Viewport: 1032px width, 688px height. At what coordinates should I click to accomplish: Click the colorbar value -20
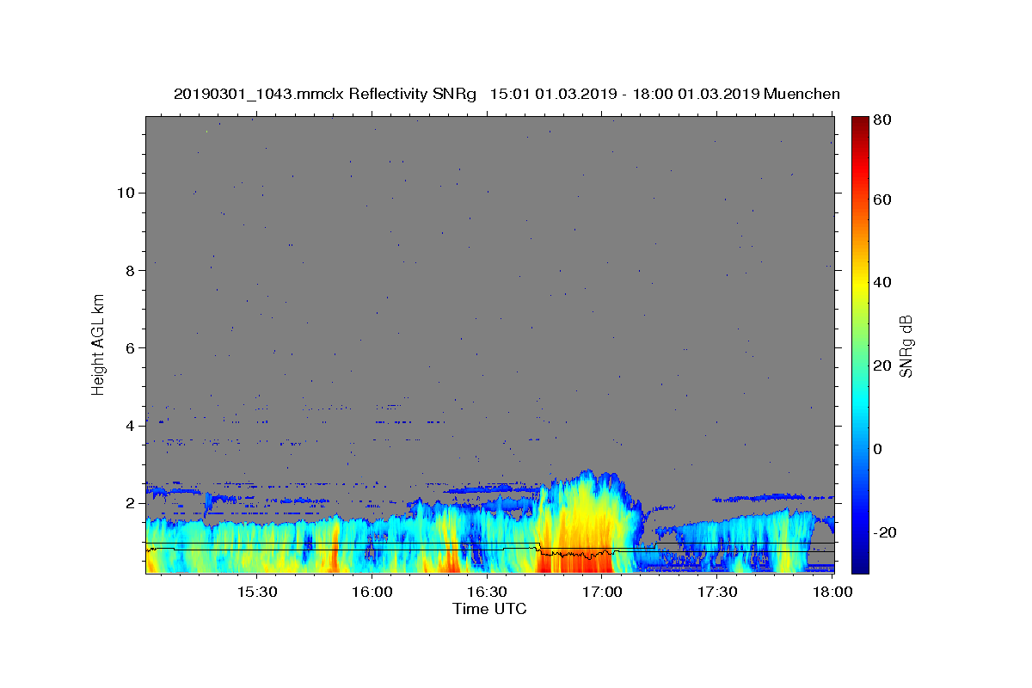(884, 532)
